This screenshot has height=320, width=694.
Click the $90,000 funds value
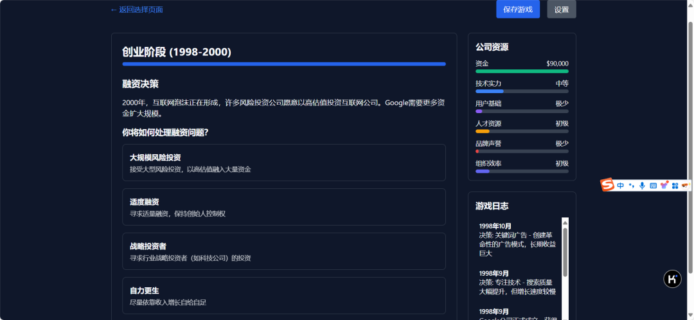[x=557, y=63]
